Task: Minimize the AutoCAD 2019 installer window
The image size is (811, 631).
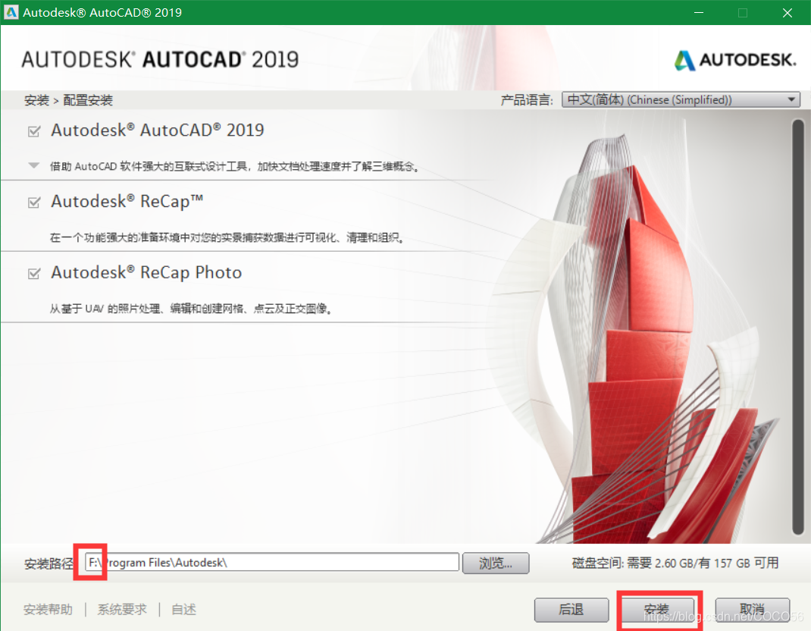Action: click(x=701, y=13)
